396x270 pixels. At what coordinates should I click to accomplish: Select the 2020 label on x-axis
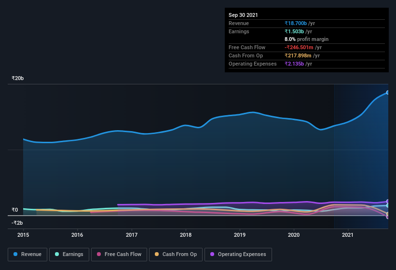click(294, 235)
